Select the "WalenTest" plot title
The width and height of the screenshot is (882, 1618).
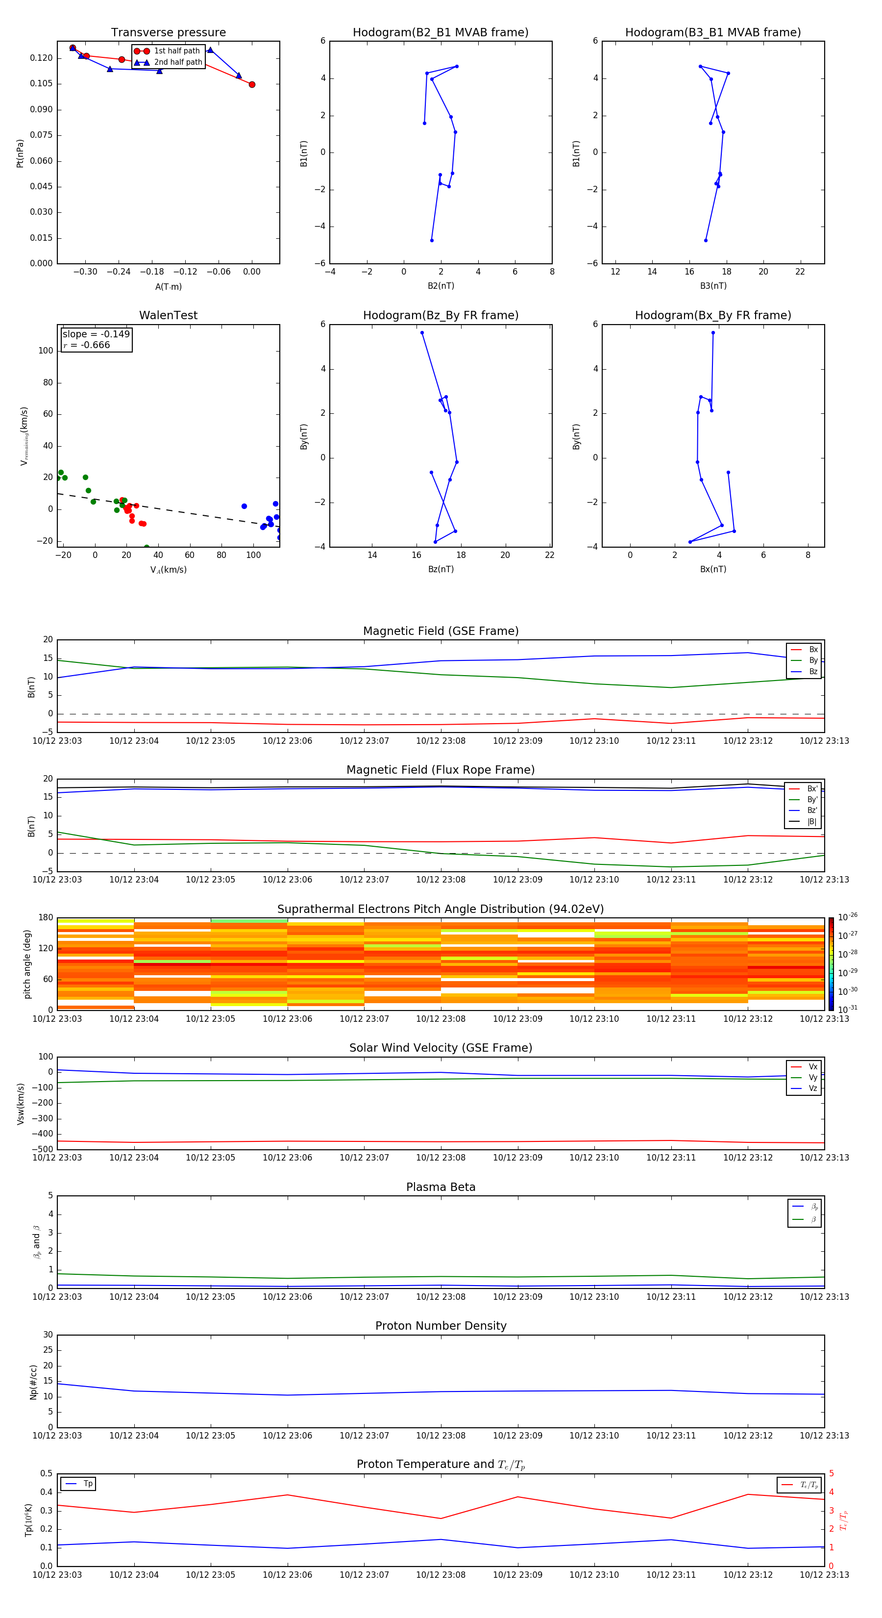[168, 315]
